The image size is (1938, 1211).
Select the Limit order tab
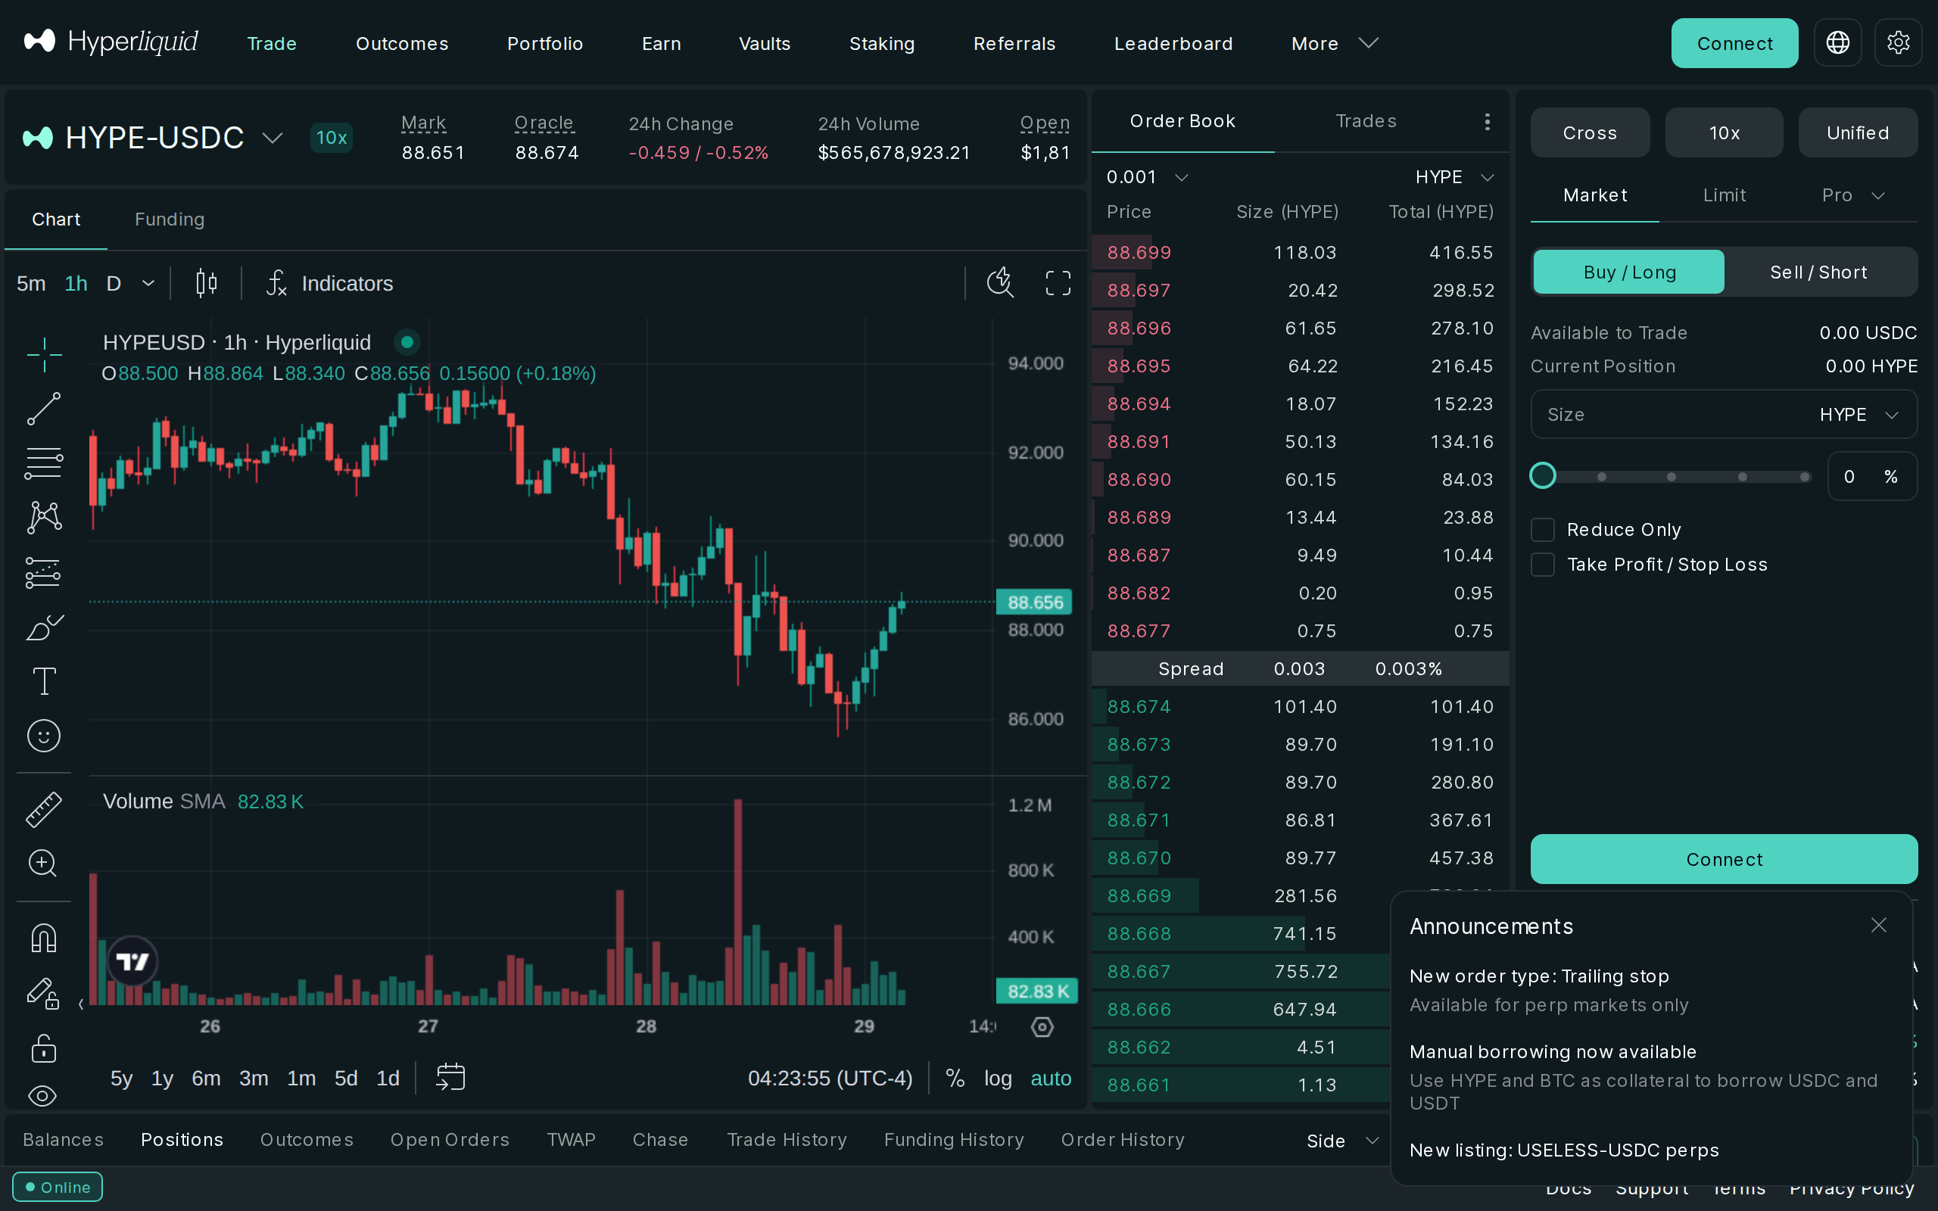(x=1725, y=195)
